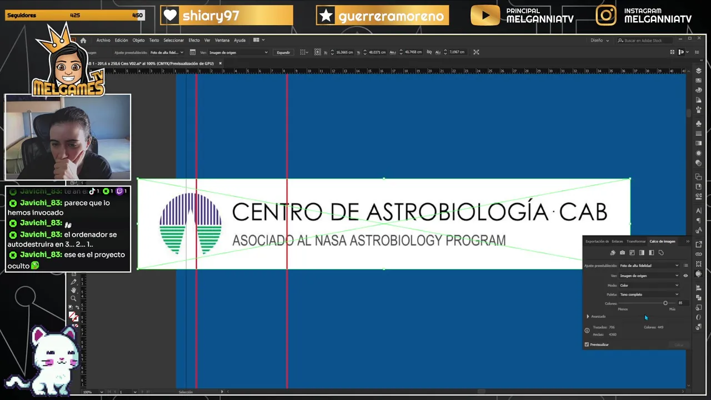
Task: Open the Paleta Tono completo dropdown
Action: pos(649,294)
